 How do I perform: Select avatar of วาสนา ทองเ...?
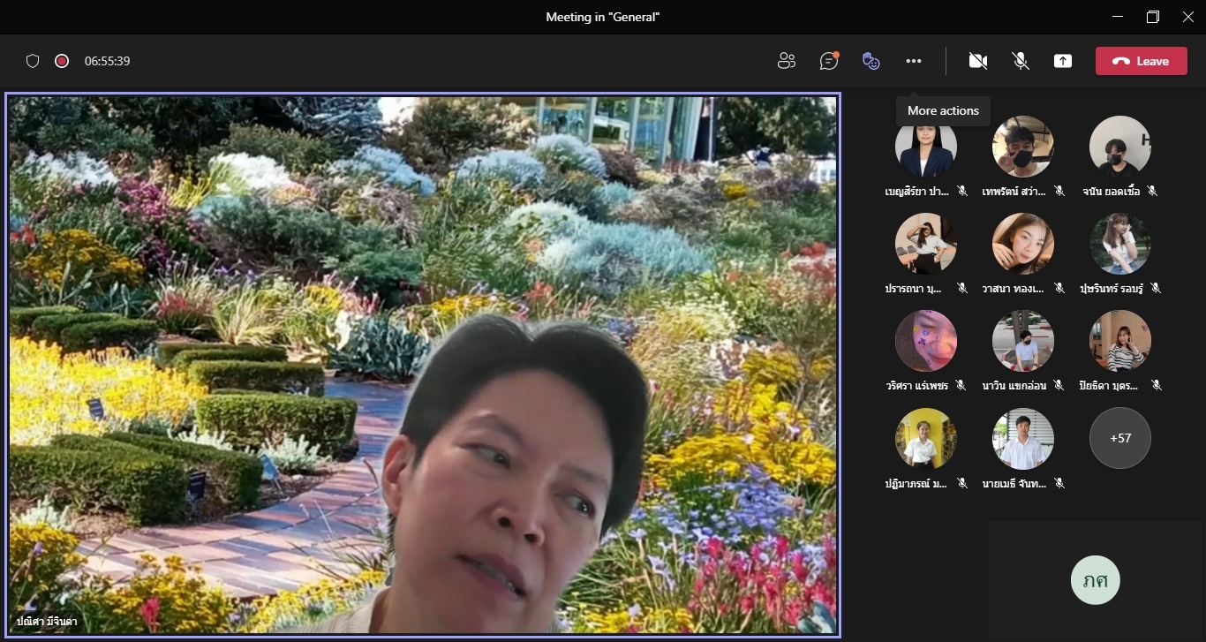pyautogui.click(x=1023, y=244)
